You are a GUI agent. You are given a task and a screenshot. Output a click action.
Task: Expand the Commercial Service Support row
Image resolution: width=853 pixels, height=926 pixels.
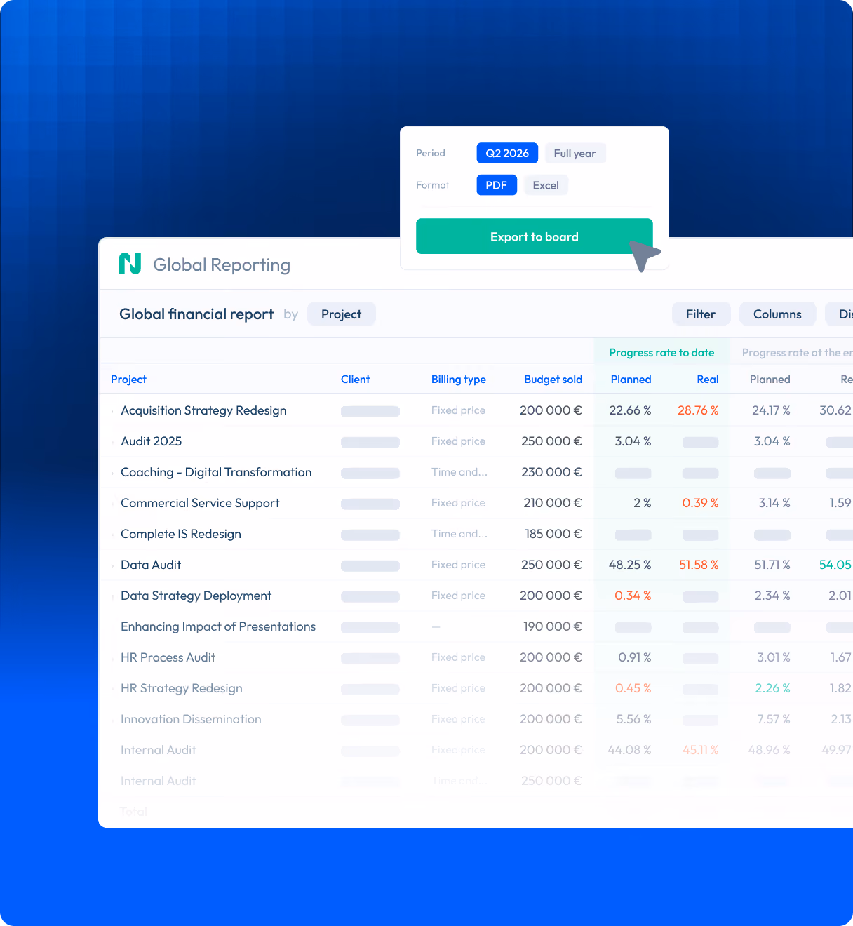pyautogui.click(x=112, y=504)
